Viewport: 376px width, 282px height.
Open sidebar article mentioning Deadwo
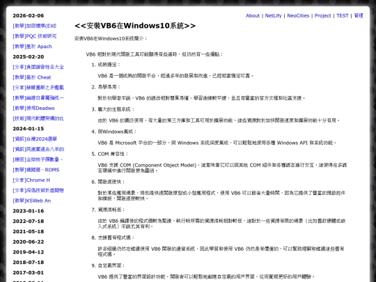[x=33, y=108]
